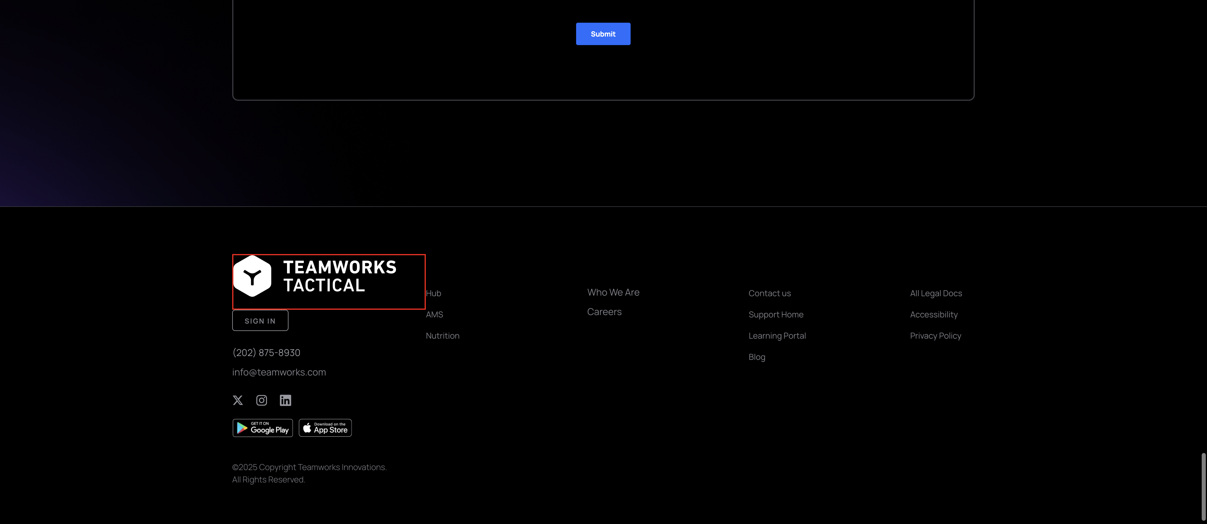The width and height of the screenshot is (1207, 524).
Task: Open the AMS footer link
Action: (434, 314)
